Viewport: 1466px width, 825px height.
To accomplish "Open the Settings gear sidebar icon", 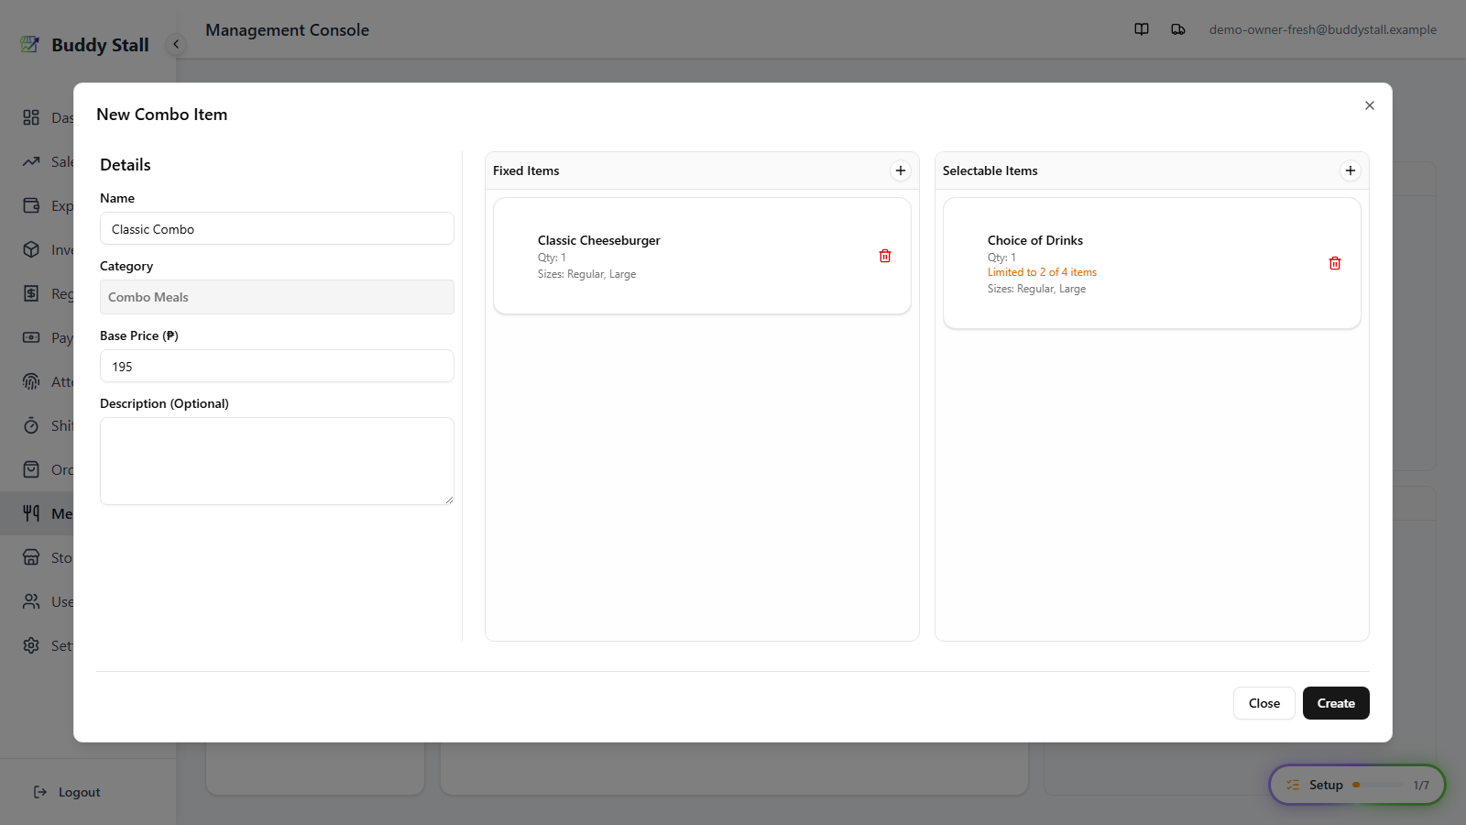I will pos(31,645).
